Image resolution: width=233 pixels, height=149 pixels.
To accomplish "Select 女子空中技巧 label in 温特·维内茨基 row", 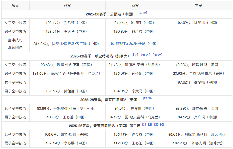I will click(x=15, y=65).
